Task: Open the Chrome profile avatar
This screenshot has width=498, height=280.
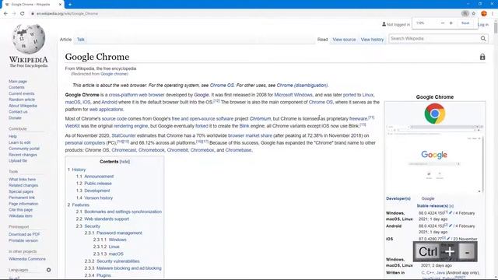Action: pyautogui.click(x=484, y=13)
